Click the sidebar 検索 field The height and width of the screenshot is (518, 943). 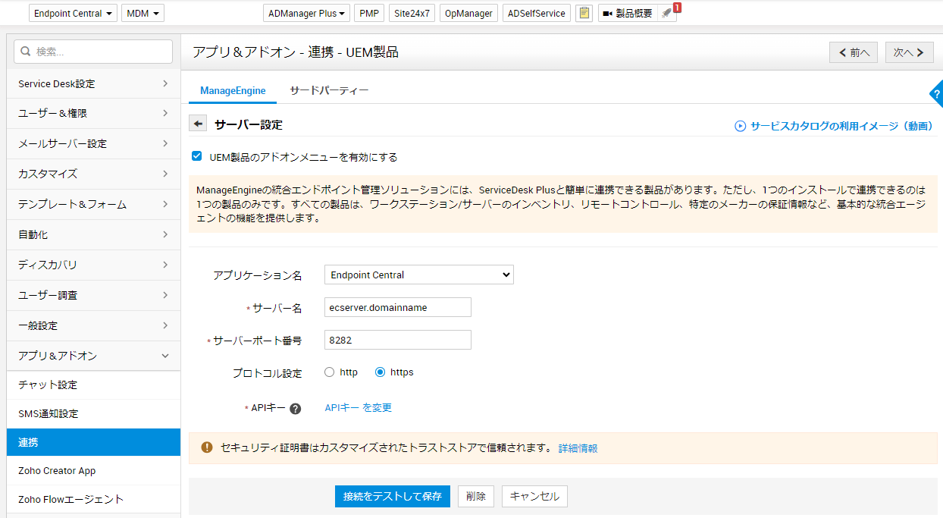pos(93,52)
